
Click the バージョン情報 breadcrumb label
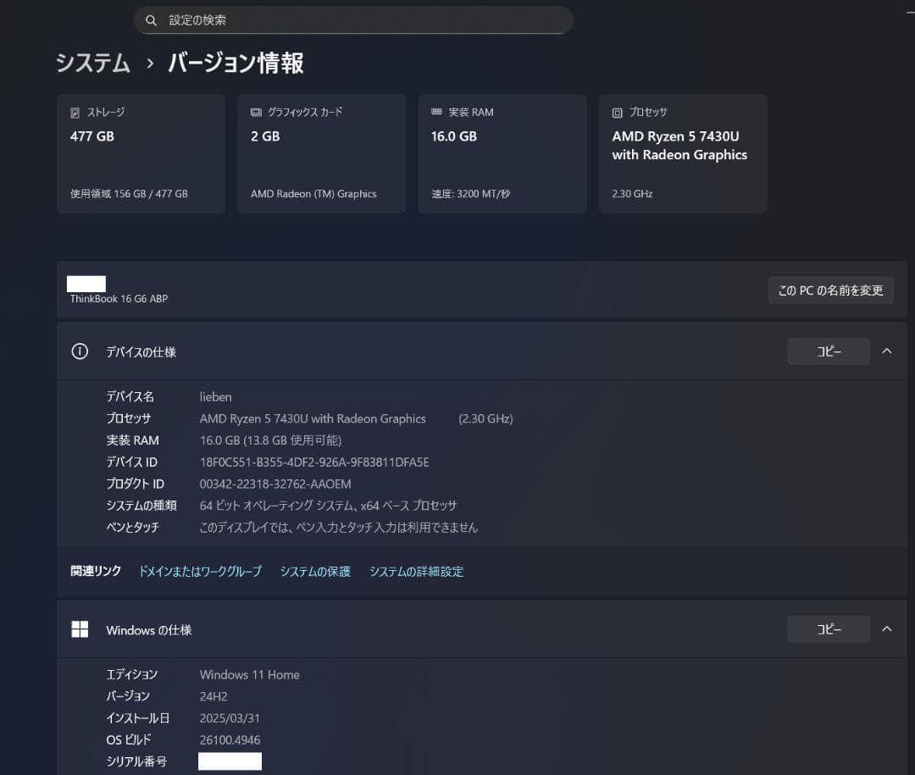tap(235, 63)
